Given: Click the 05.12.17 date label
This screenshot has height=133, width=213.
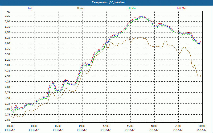Looking at the screenshot, I should click(202, 130).
